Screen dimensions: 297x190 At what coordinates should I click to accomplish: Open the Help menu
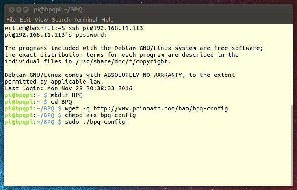tap(108, 20)
